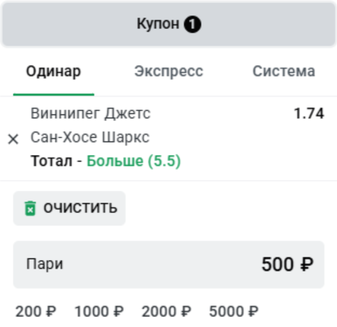Viewport: 337px width, 327px height.
Task: Switch to the Одинар tab
Action: coord(54,71)
